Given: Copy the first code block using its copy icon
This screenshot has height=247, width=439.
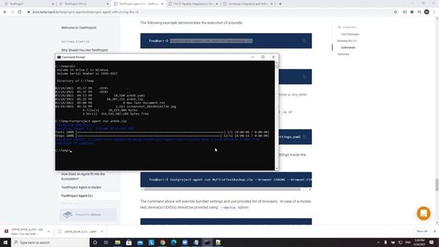Looking at the screenshot, I should [305, 41].
